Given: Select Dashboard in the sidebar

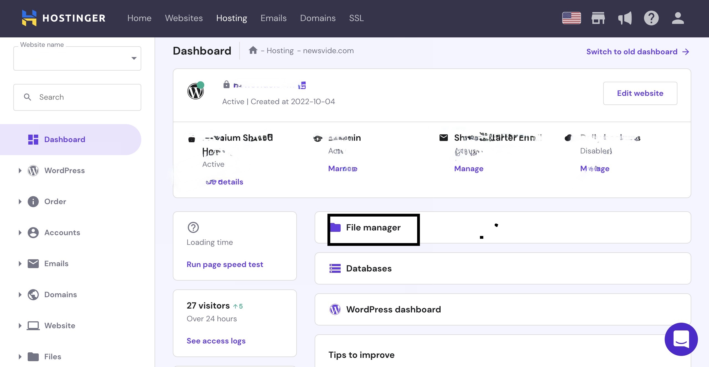Looking at the screenshot, I should pyautogui.click(x=70, y=140).
